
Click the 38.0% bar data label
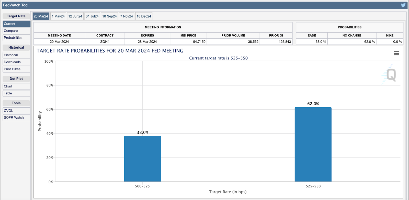tap(143, 133)
